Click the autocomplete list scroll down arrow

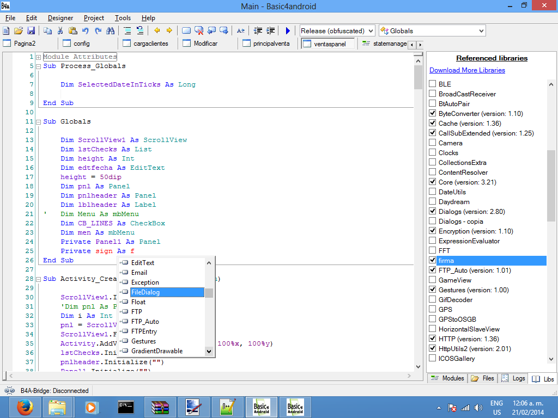click(x=209, y=352)
